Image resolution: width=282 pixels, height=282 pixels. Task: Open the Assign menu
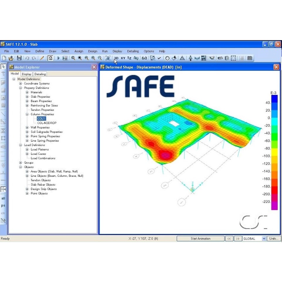click(x=79, y=51)
